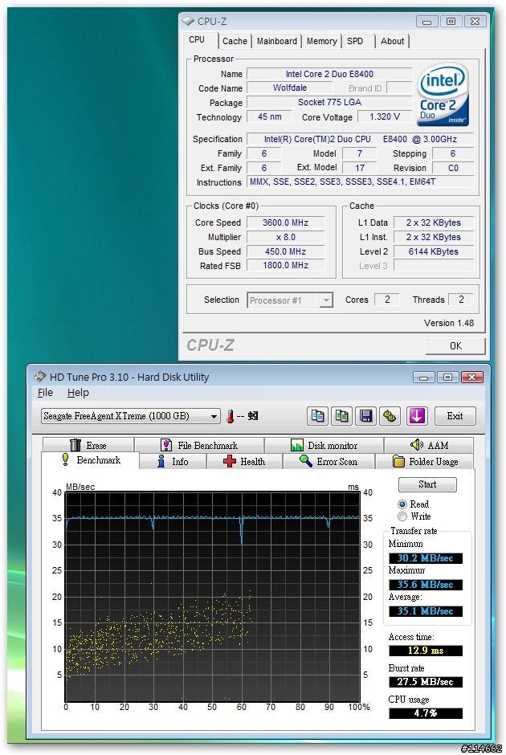Screen dimensions: 506x755
Task: Open the About tab in CPU-Z
Action: click(x=393, y=41)
